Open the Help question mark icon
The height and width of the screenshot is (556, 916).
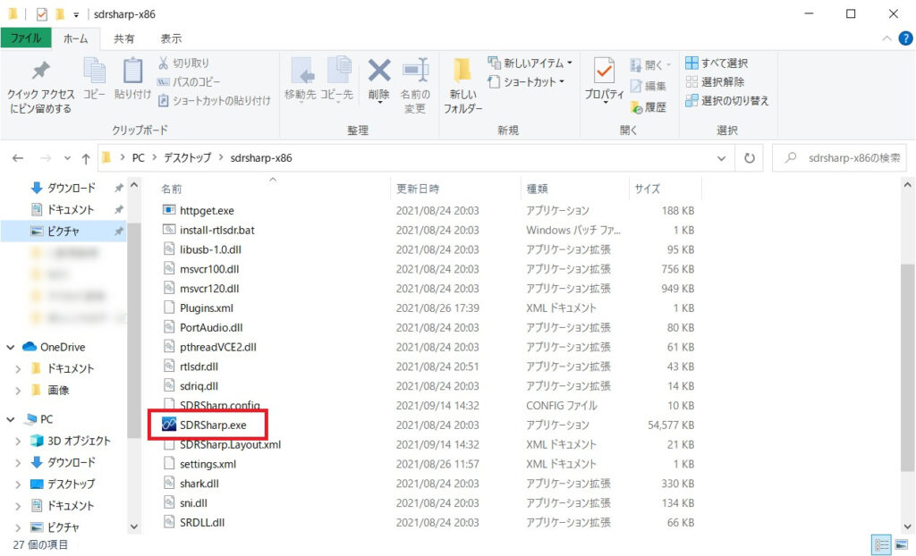tap(905, 38)
